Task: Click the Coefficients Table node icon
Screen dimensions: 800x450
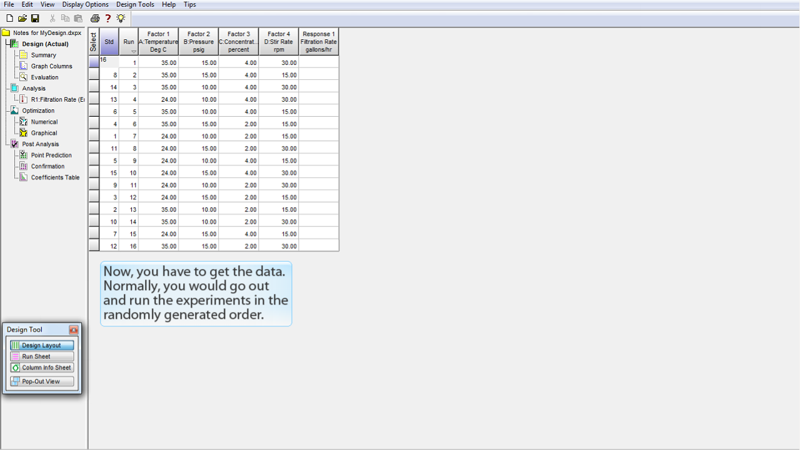Action: point(24,177)
